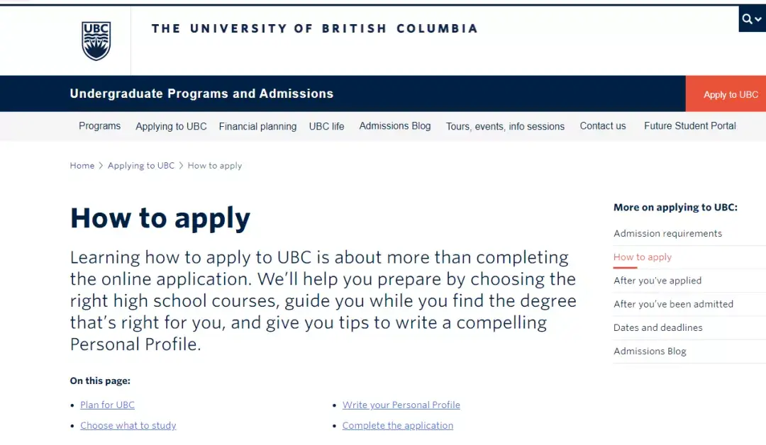Screen dimensions: 766x445
Task: Click the UBC crest logo
Action: click(x=96, y=40)
